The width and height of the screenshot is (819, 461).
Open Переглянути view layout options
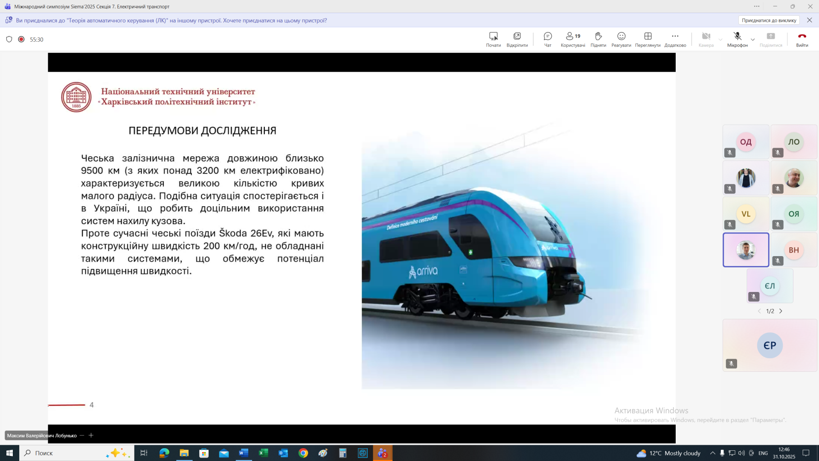point(648,39)
